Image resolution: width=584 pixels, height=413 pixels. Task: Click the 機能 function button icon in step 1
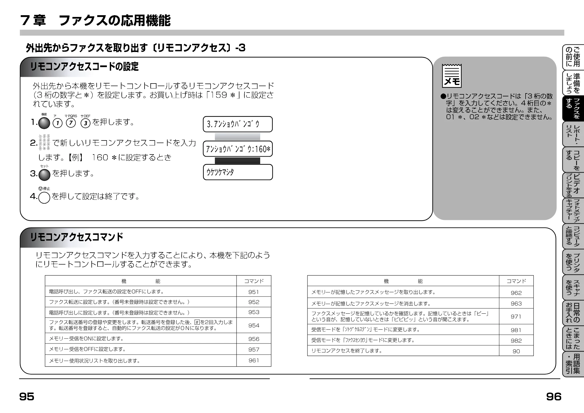click(x=44, y=123)
